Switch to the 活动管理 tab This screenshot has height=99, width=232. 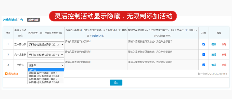(33, 20)
